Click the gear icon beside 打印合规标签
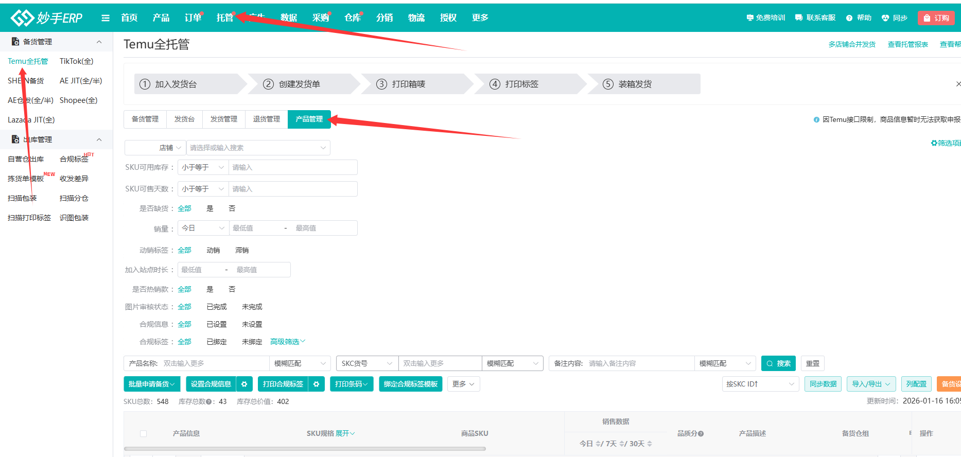Screen dimensions: 961x457 [317, 384]
